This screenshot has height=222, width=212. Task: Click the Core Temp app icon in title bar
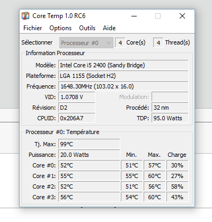(x=25, y=16)
